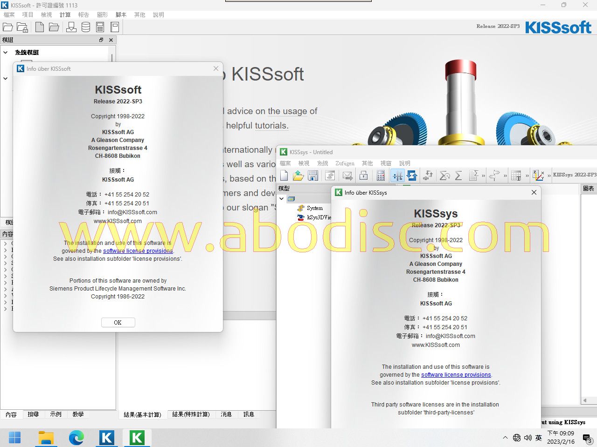The image size is (597, 447).
Task: Switch to KISSsys green K taskbar icon
Action: 137,438
